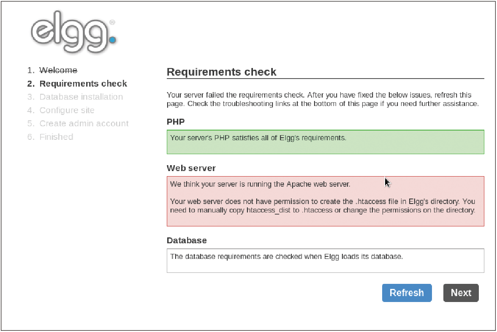
Task: Click the 'Your server failed the requirements check' paragraph
Action: [x=323, y=99]
